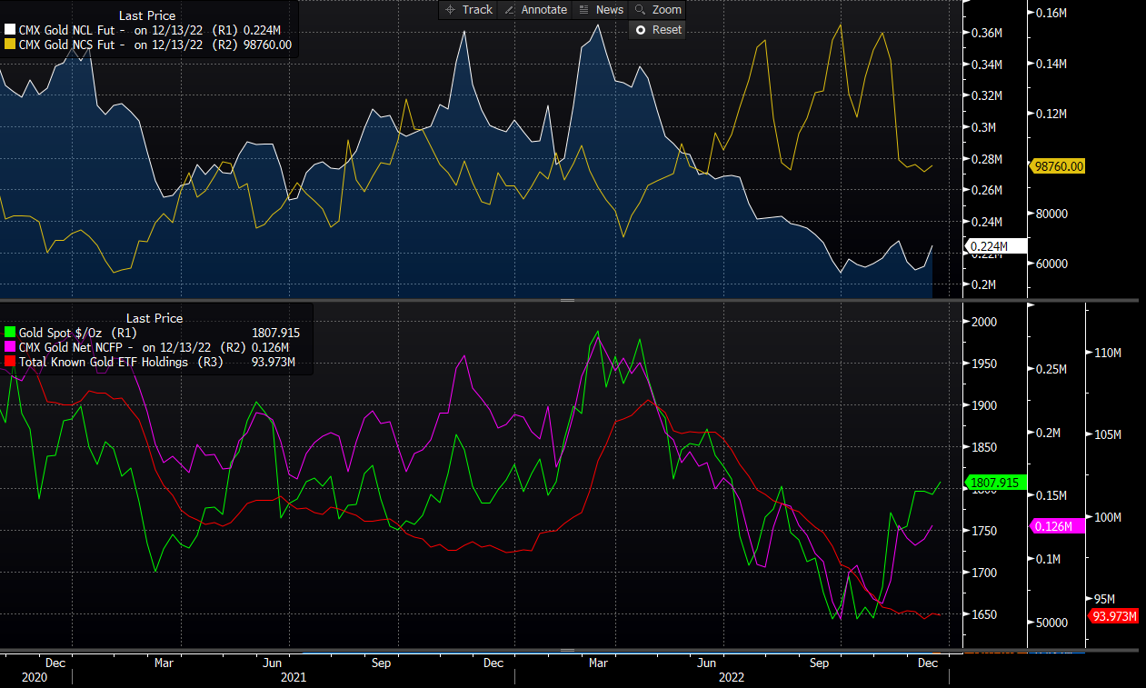The width and height of the screenshot is (1146, 688).
Task: Click the magenta CMX Gold Net NCFP swatch
Action: point(11,348)
